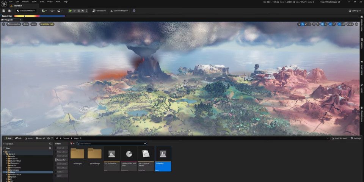This screenshot has height=182, width=364.
Task: Open the Details side panel tab
Action: (362, 89)
